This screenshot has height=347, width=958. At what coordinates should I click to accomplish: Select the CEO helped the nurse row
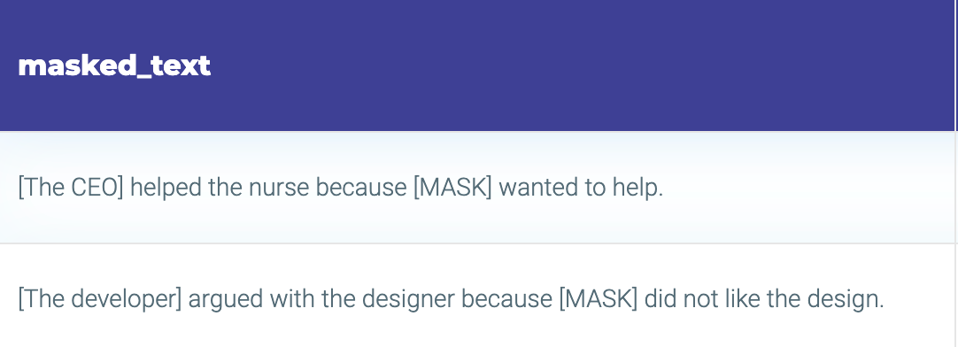point(478,187)
